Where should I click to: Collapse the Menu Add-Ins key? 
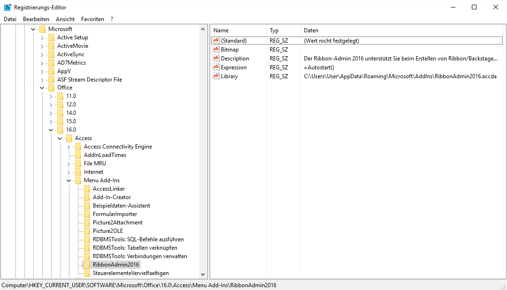point(68,180)
